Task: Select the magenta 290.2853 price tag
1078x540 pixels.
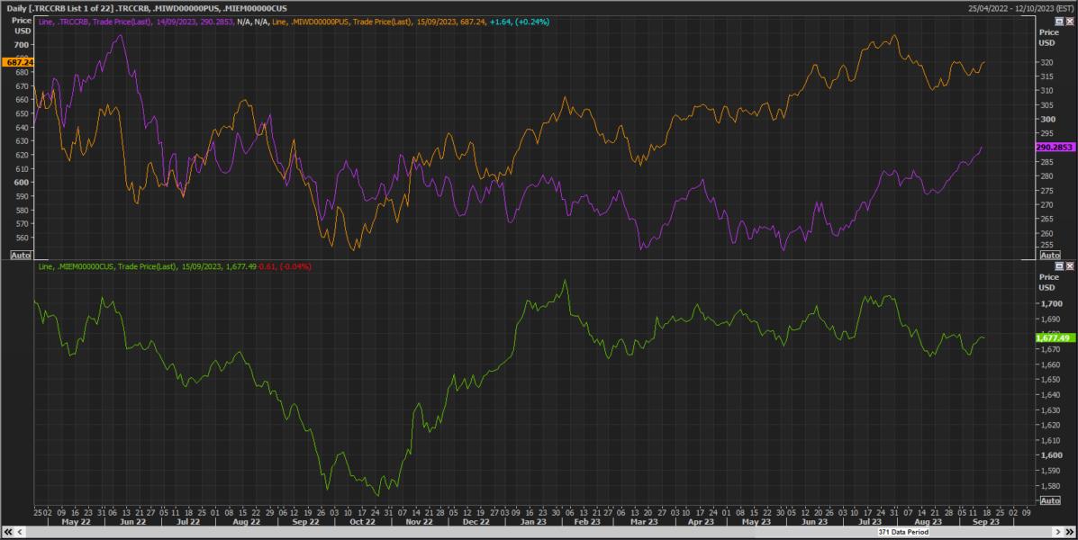Action: (x=1055, y=147)
